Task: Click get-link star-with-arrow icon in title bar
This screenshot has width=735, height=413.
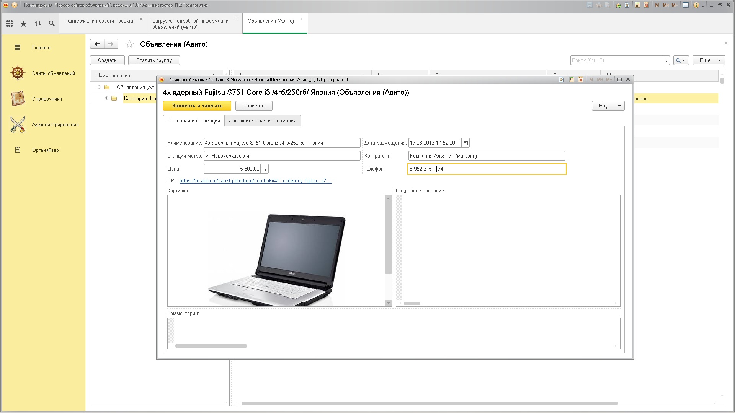Action: (618, 5)
